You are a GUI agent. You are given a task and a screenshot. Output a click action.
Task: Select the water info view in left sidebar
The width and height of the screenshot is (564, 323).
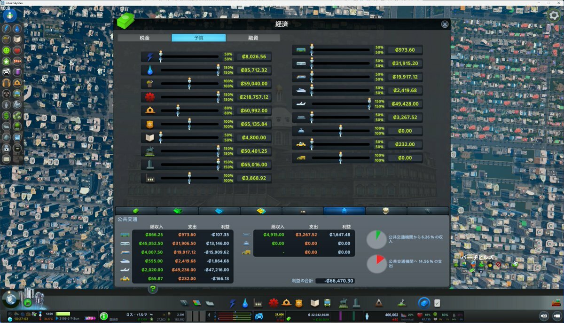coord(17,29)
